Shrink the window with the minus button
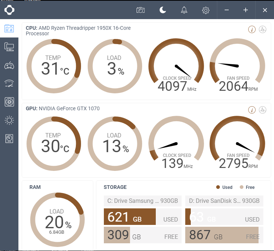 pos(226,10)
